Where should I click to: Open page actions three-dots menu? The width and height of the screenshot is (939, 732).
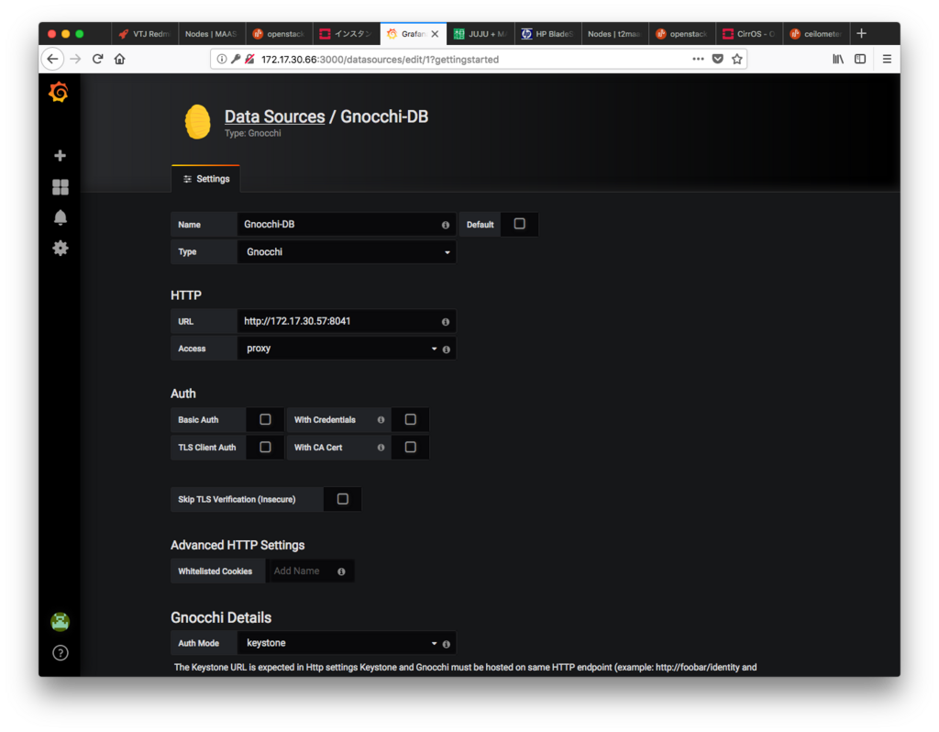pyautogui.click(x=698, y=59)
